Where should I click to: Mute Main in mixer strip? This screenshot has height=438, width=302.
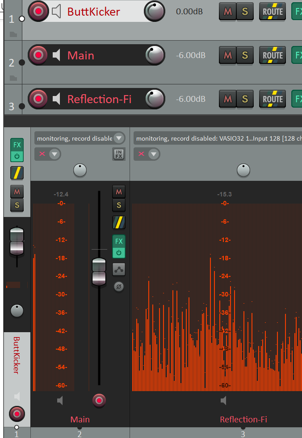tap(118, 192)
